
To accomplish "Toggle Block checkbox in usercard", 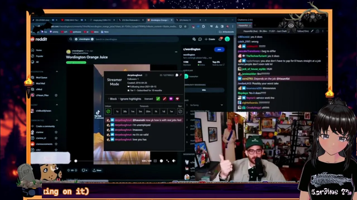I will (109, 99).
